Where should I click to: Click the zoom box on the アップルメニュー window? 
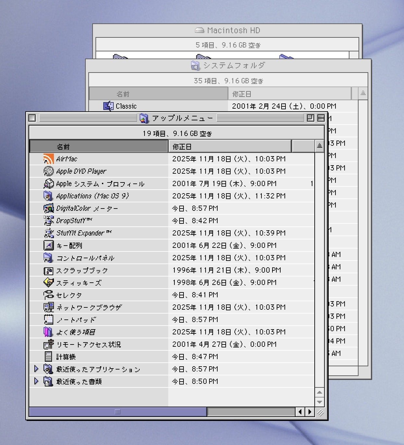(310, 118)
